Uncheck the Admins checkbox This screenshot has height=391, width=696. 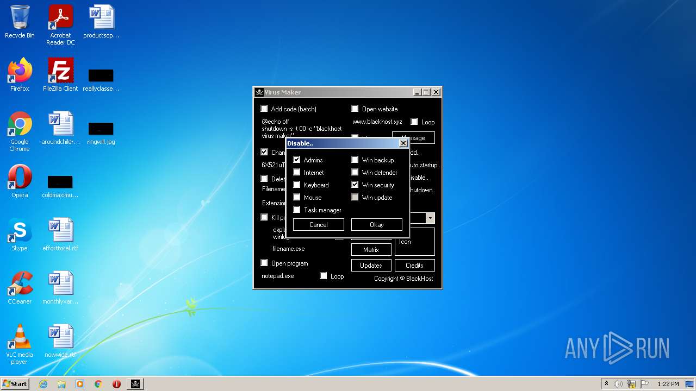pos(297,160)
